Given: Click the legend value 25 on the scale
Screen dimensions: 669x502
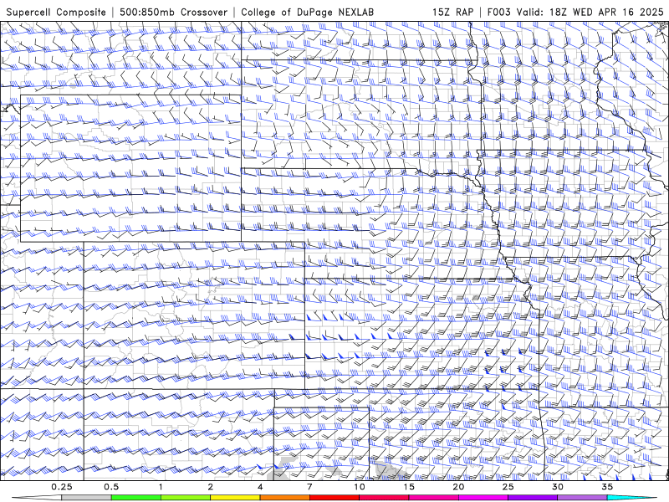Looking at the screenshot, I should (508, 487).
